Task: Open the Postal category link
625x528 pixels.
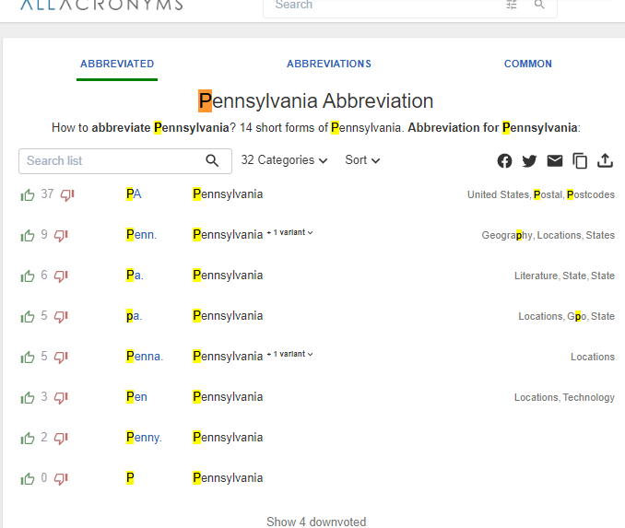Action: point(548,194)
